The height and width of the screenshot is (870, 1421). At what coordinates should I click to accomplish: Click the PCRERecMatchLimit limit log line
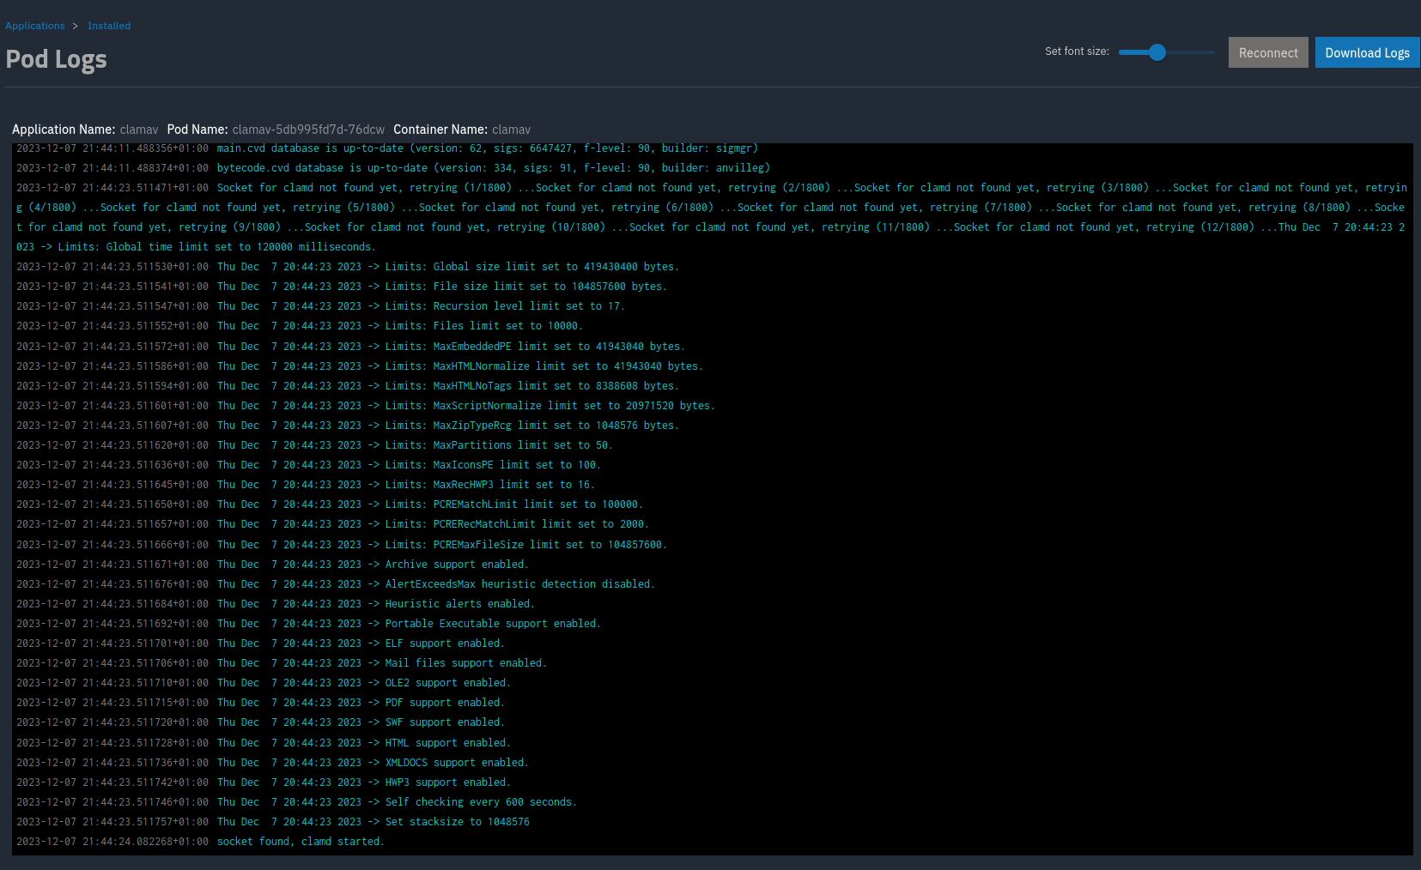tap(332, 524)
